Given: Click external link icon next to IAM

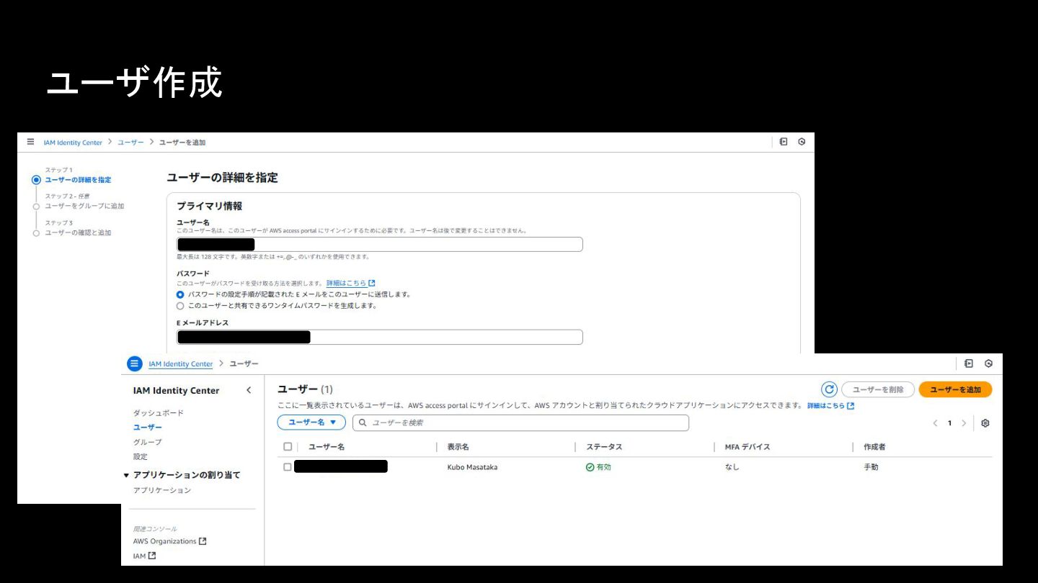Looking at the screenshot, I should point(152,556).
